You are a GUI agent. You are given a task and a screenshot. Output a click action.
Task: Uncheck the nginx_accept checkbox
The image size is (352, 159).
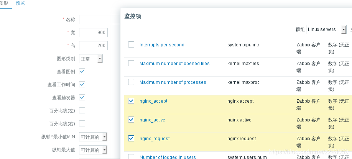[x=131, y=101]
